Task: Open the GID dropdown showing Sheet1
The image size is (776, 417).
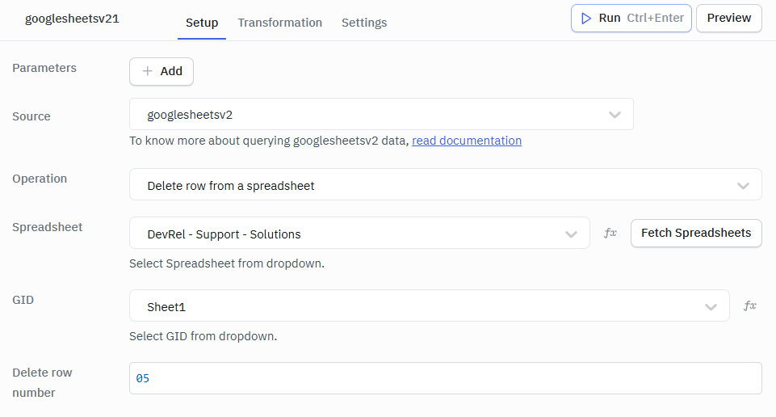Action: (420, 307)
